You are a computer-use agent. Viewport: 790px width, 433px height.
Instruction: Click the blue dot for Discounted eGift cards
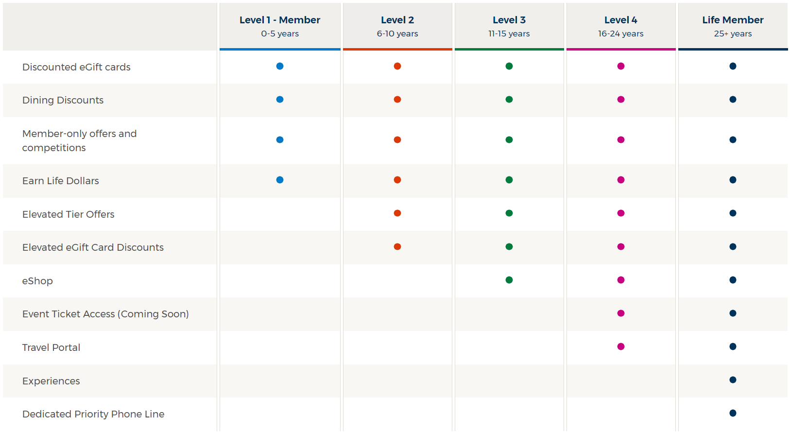pyautogui.click(x=280, y=66)
